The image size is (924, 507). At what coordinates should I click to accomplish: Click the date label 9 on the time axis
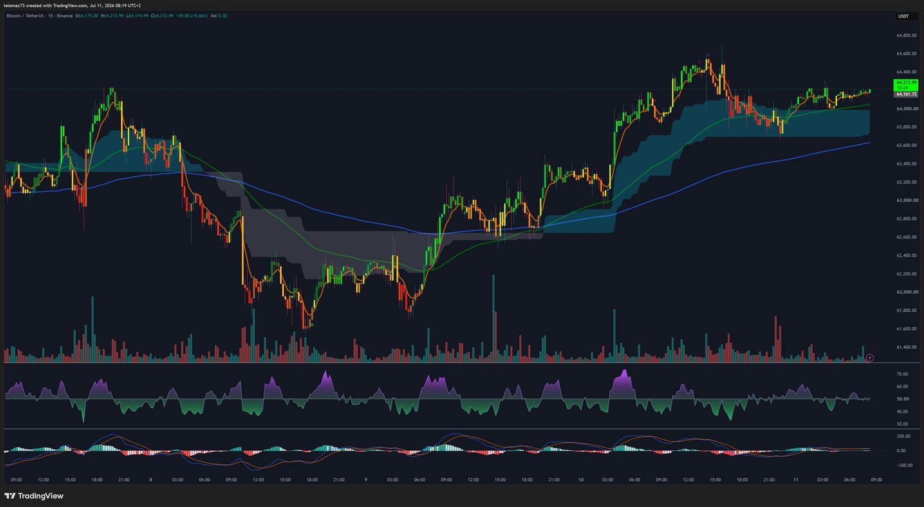(366, 480)
